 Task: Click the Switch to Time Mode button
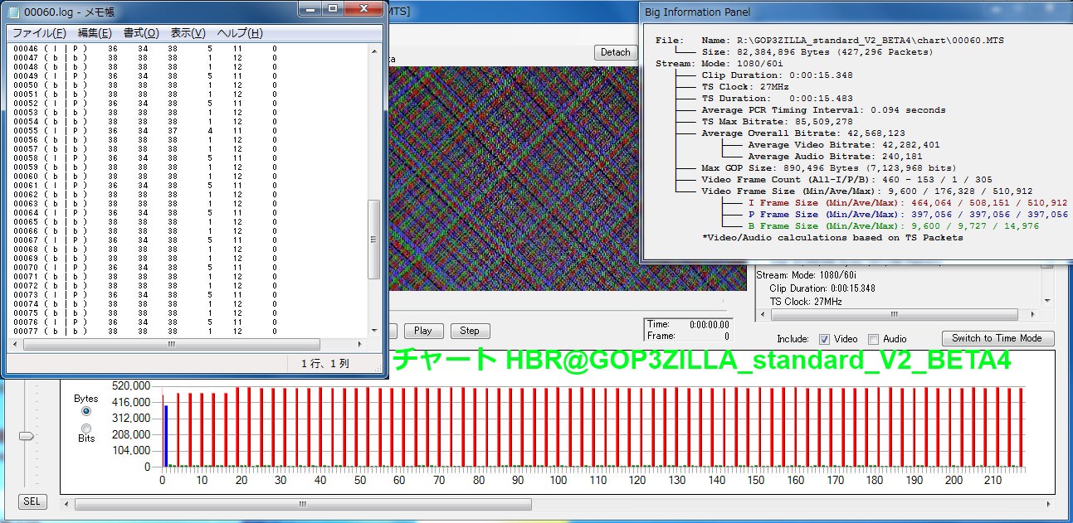997,338
